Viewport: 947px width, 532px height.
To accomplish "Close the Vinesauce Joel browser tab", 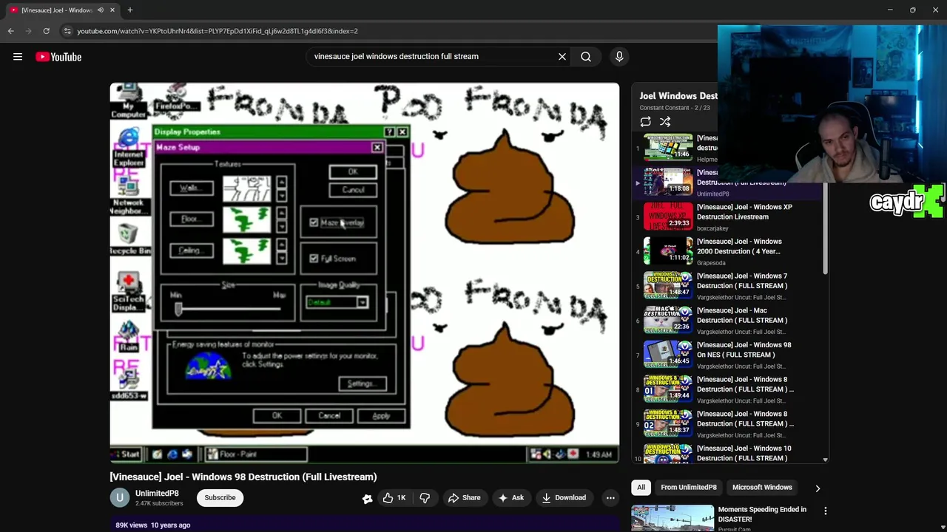I will point(112,10).
